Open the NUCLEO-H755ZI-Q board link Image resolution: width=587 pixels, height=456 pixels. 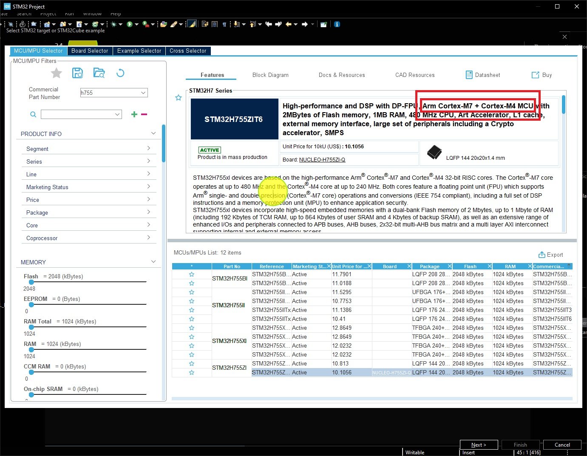point(322,160)
